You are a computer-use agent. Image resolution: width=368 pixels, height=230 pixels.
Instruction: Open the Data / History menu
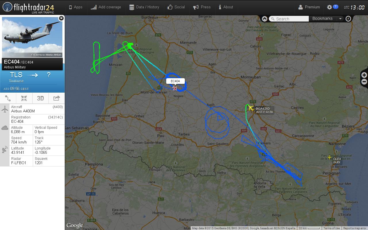pos(144,7)
